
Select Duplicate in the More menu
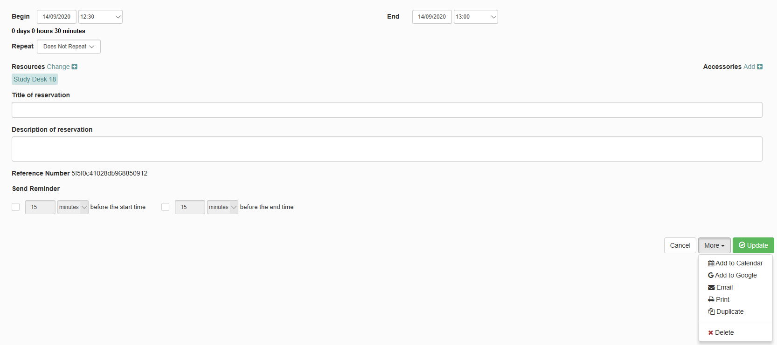735,311
